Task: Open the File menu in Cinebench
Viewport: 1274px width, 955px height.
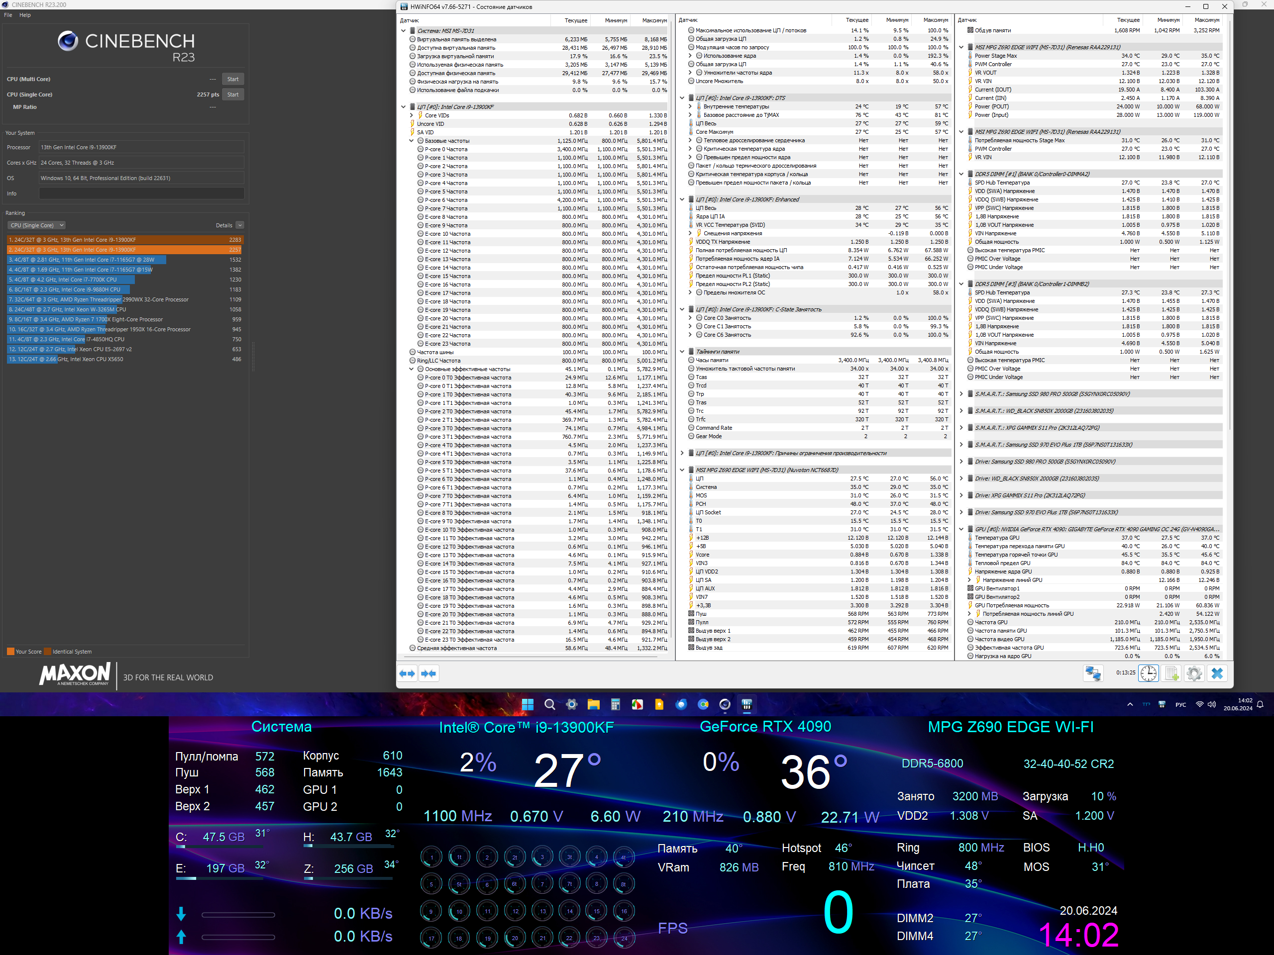Action: (x=8, y=15)
